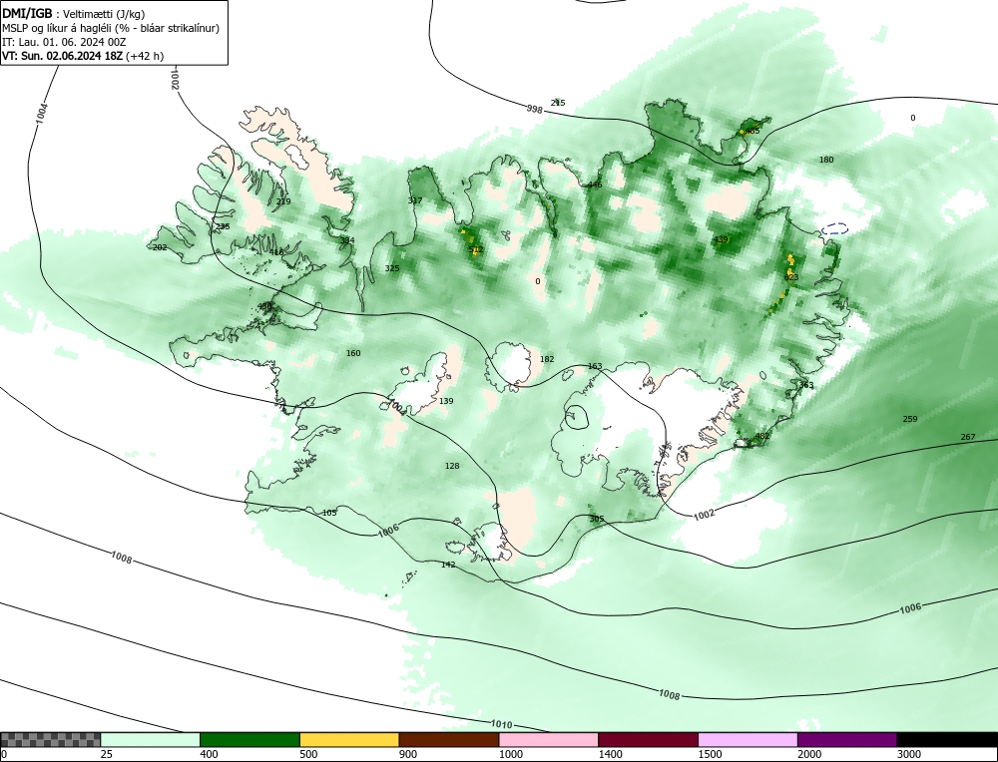998x762 pixels.
Task: Select the CAPE value 128
Action: [452, 466]
